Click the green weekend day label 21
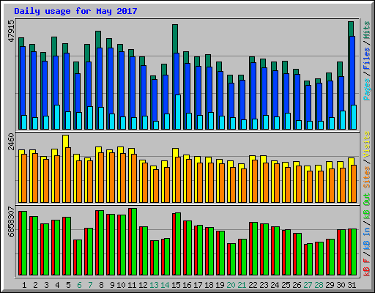Viewport: 375px width, 293px height. [242, 285]
